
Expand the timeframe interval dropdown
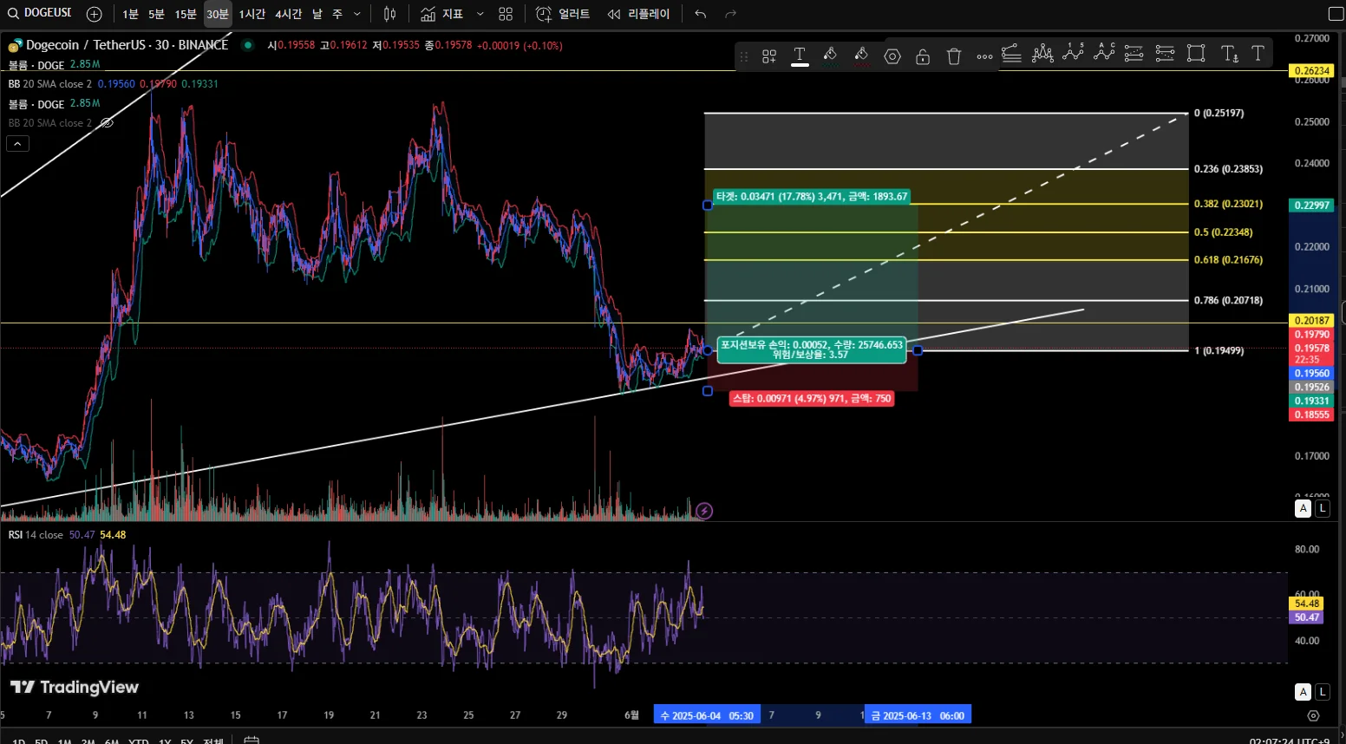[x=357, y=14]
